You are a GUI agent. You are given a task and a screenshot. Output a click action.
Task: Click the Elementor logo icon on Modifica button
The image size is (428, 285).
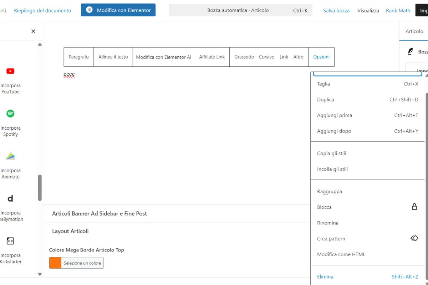point(89,10)
